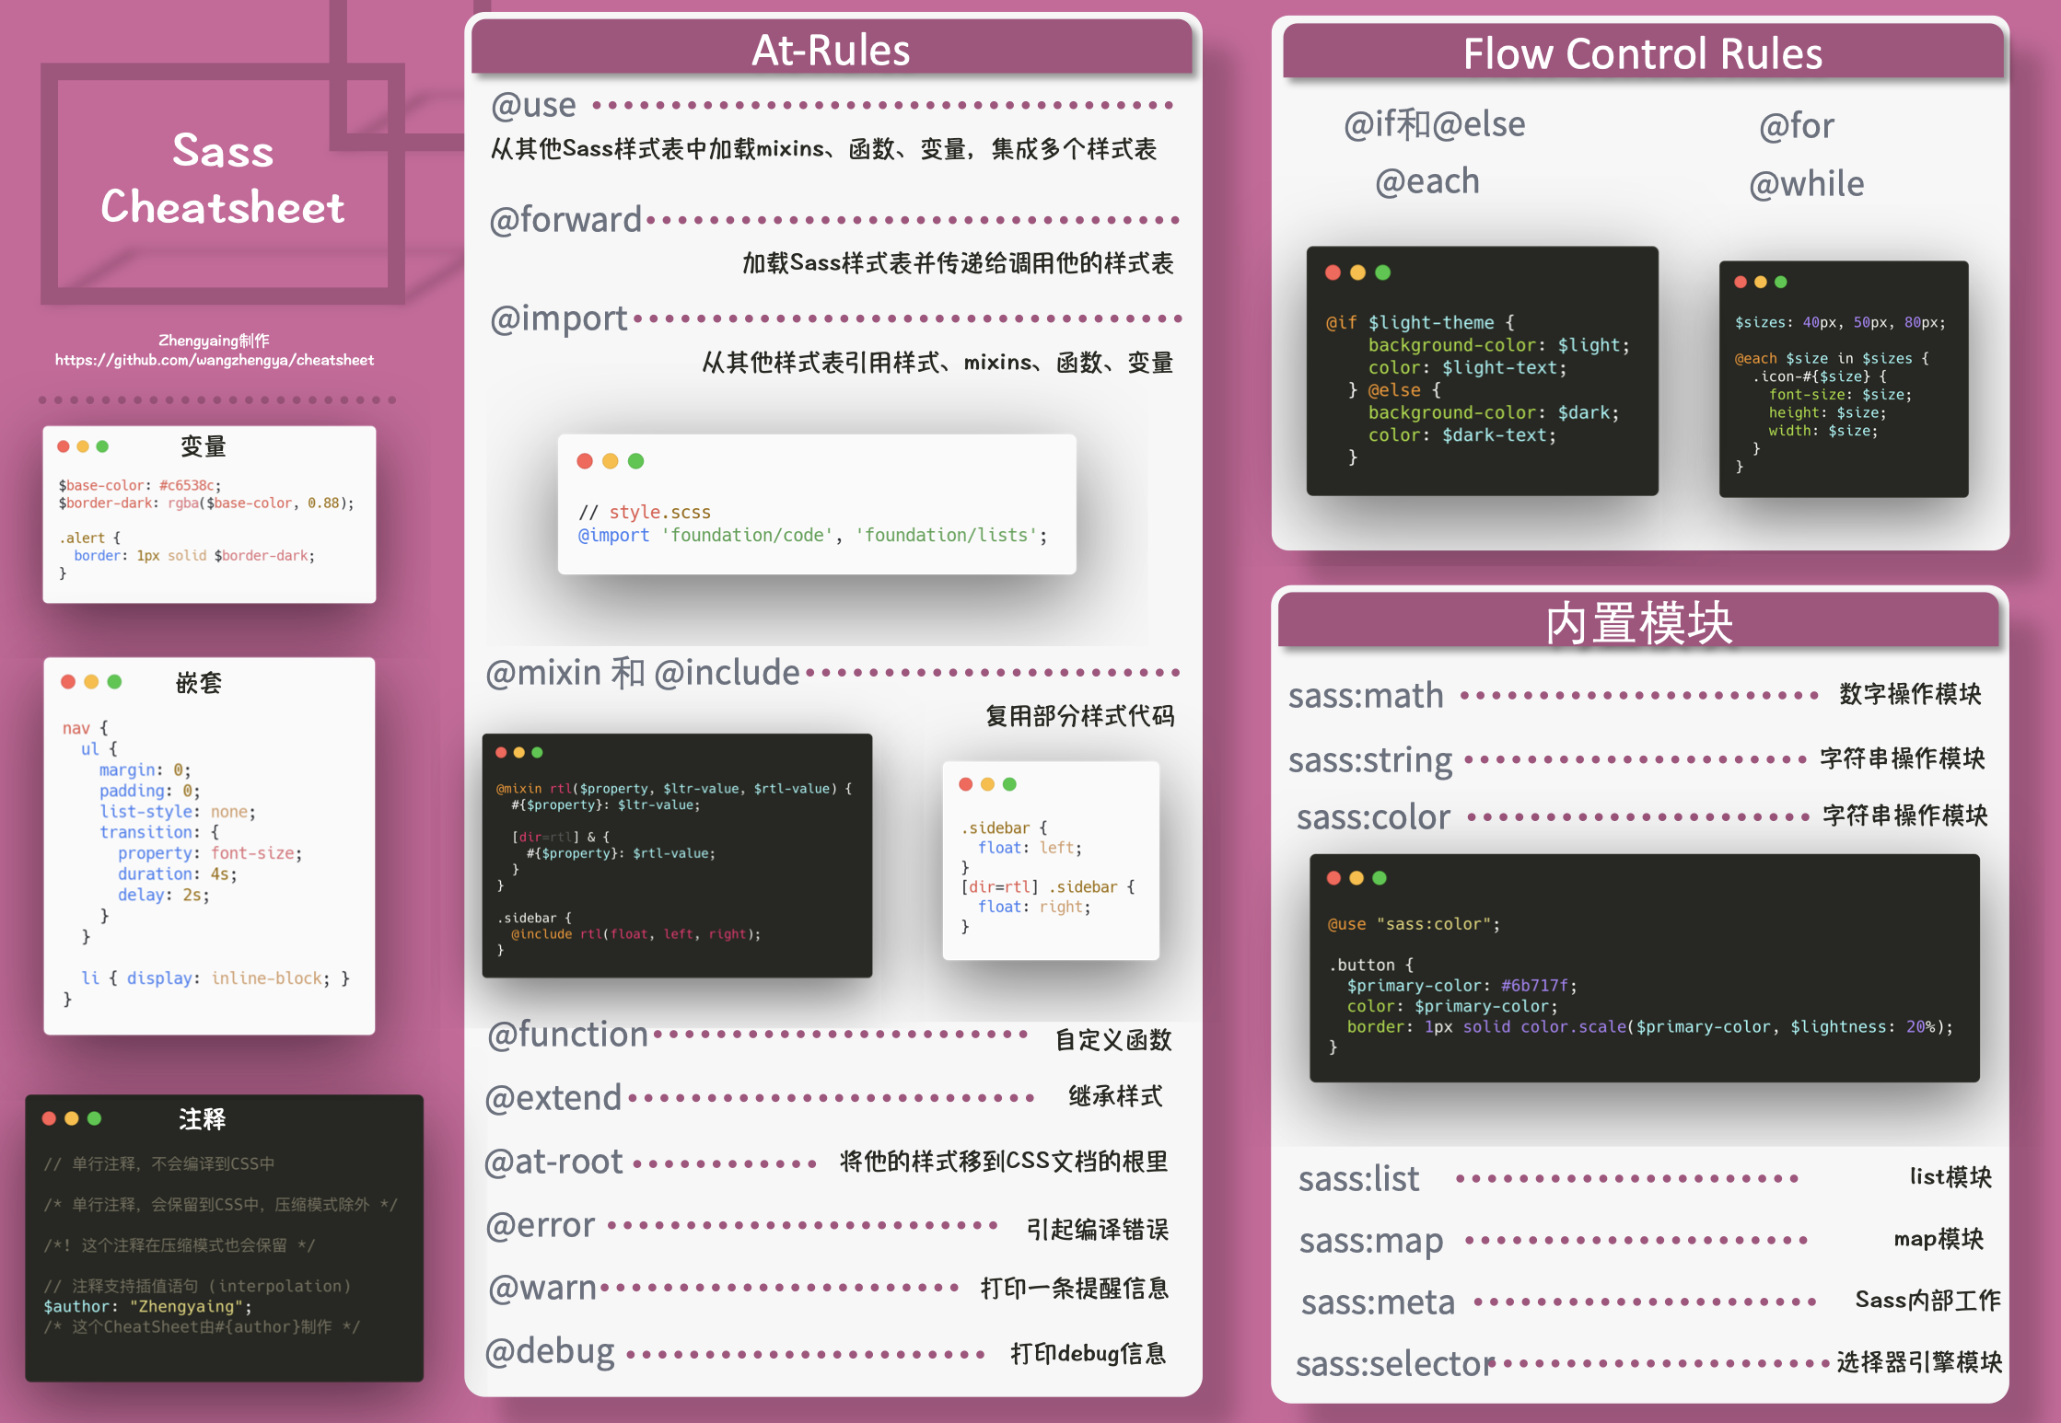Click the yellow dot in the @if $light-theme card
Image resolution: width=2061 pixels, height=1423 pixels.
1357,272
